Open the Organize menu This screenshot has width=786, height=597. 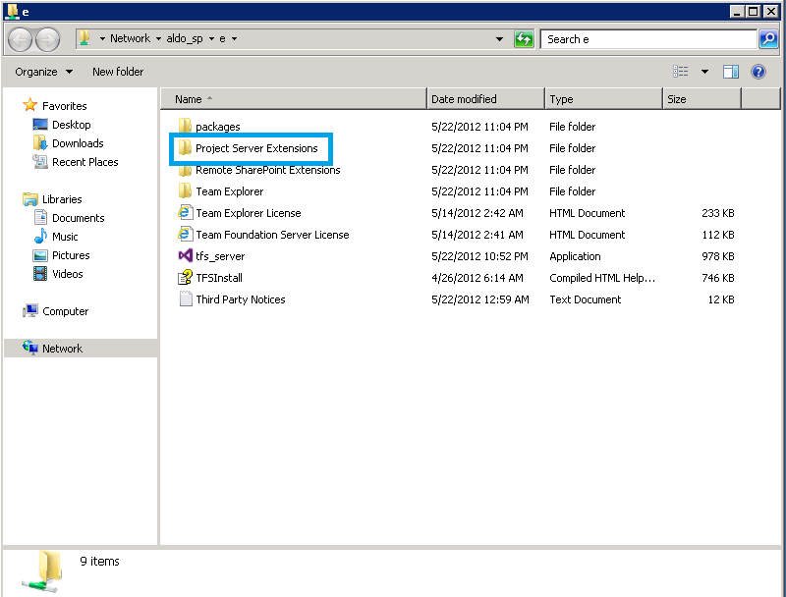coord(43,72)
